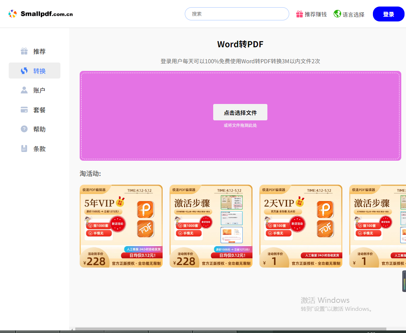The width and height of the screenshot is (406, 333).
Task: Click the scrollbar's left arrow
Action: click(x=72, y=329)
